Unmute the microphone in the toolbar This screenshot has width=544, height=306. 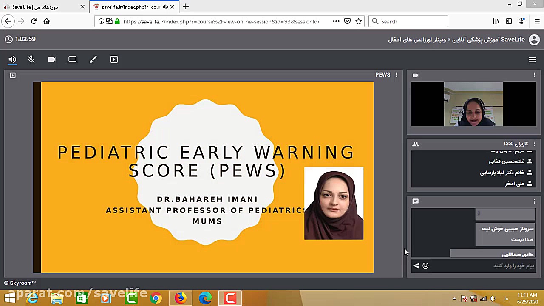click(31, 59)
